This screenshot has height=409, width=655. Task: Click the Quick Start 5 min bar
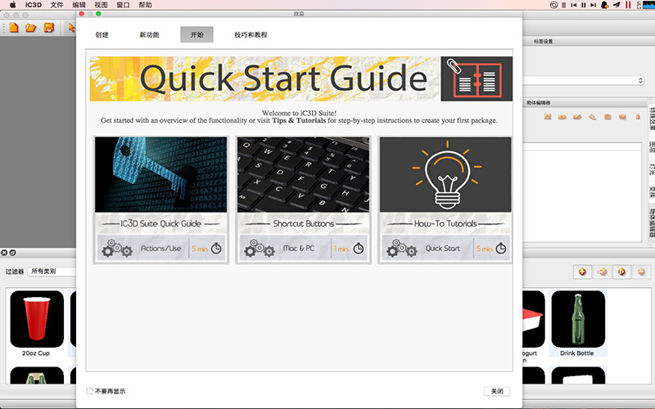445,249
